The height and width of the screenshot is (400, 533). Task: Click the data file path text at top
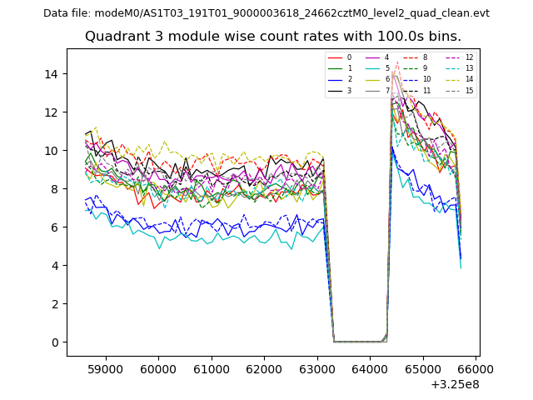click(x=266, y=13)
